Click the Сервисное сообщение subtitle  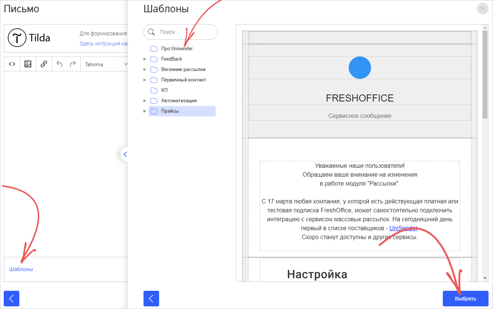[x=360, y=116]
